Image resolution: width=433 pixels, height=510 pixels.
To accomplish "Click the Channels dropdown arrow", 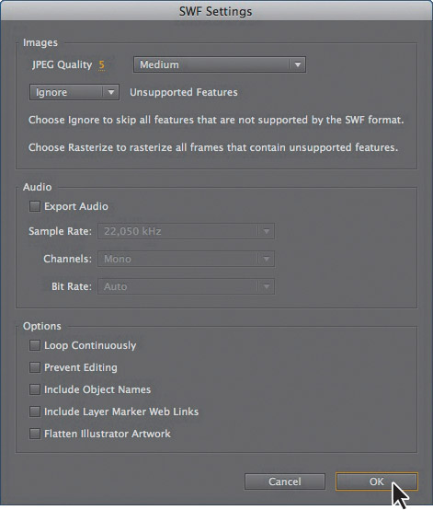I will point(267,259).
